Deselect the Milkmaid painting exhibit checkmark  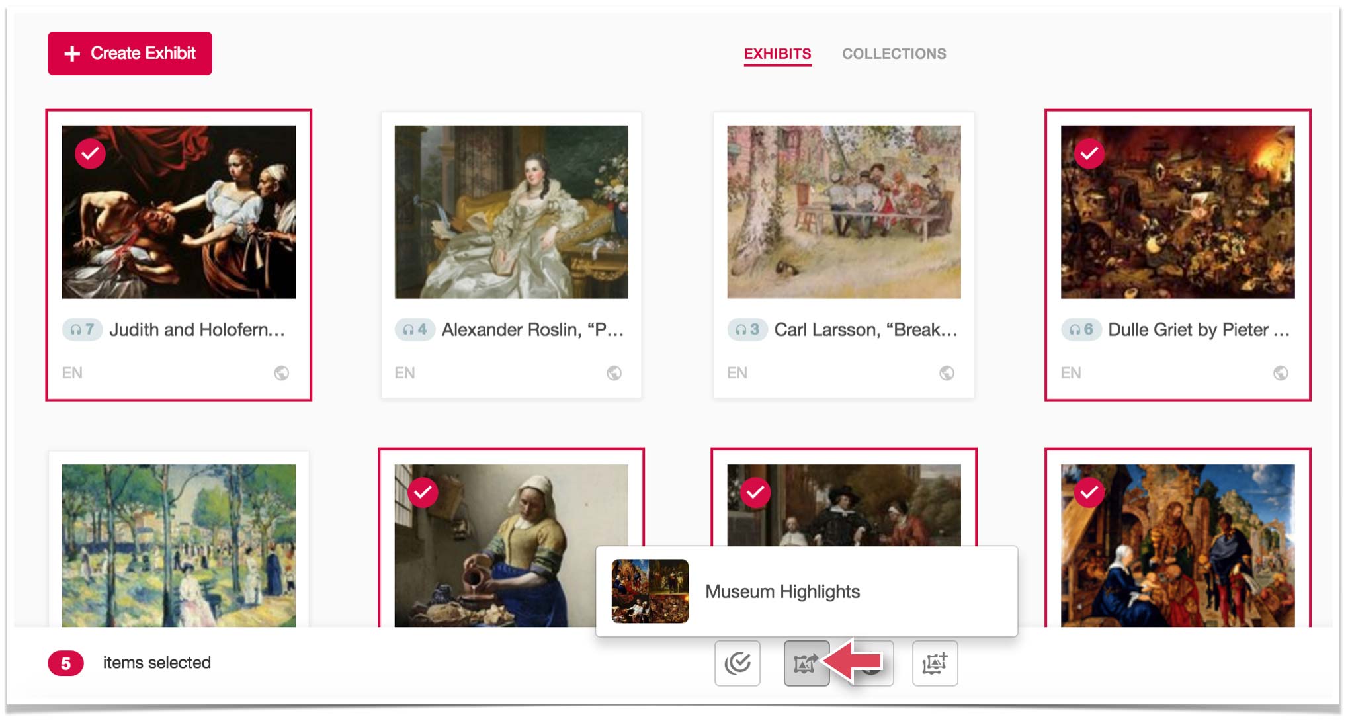pos(423,493)
